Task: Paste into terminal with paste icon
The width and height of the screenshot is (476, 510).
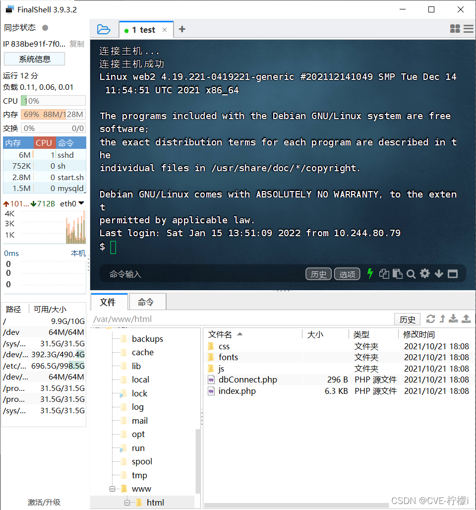Action: tap(397, 274)
